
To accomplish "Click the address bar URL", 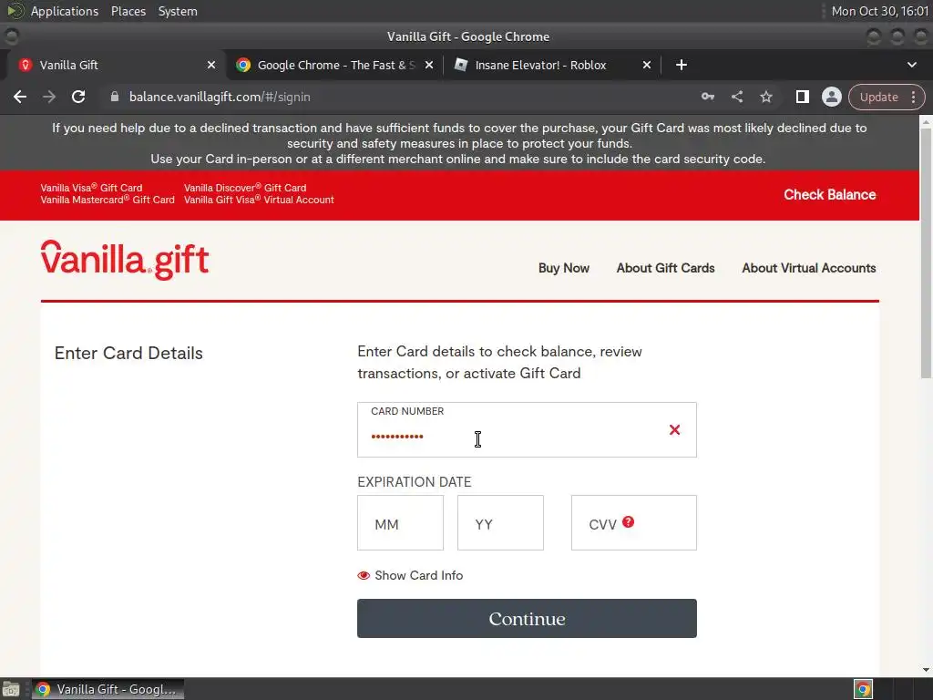I will point(220,97).
